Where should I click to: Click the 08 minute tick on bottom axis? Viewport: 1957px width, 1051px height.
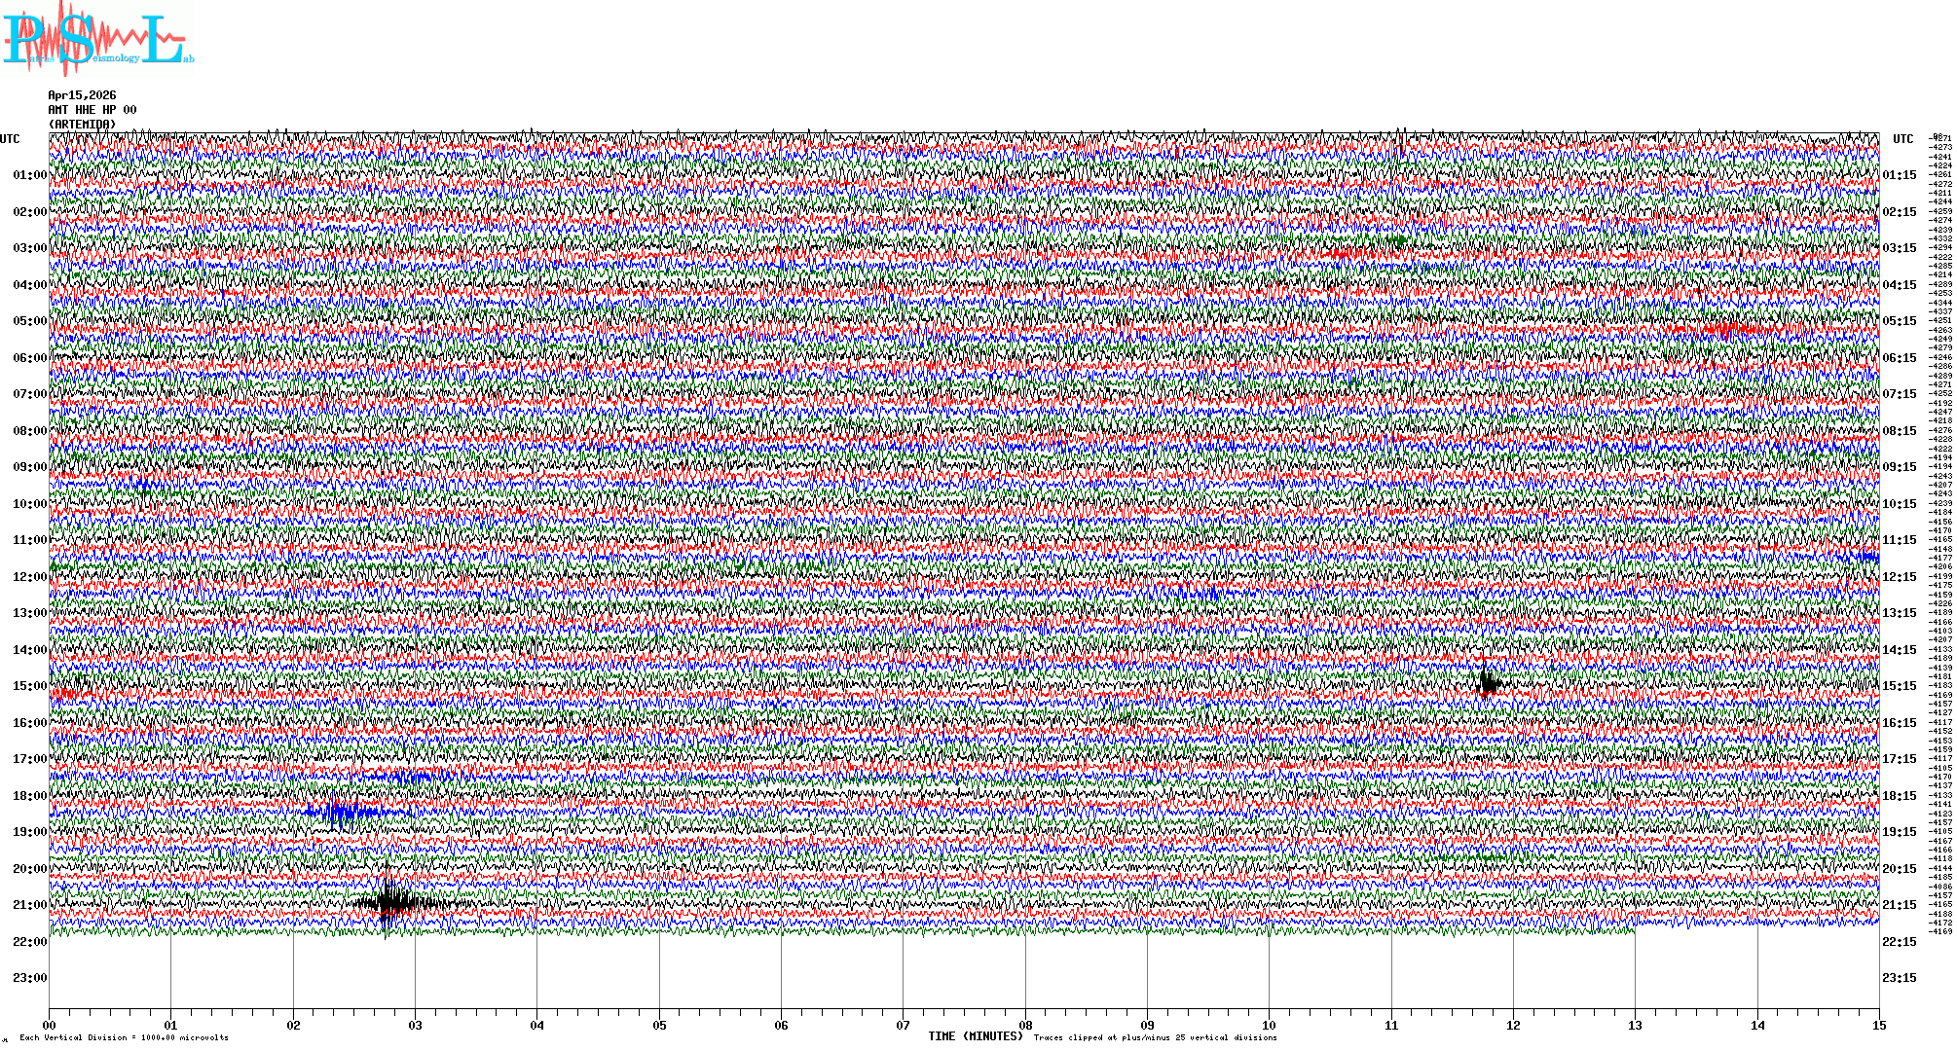click(1025, 1025)
